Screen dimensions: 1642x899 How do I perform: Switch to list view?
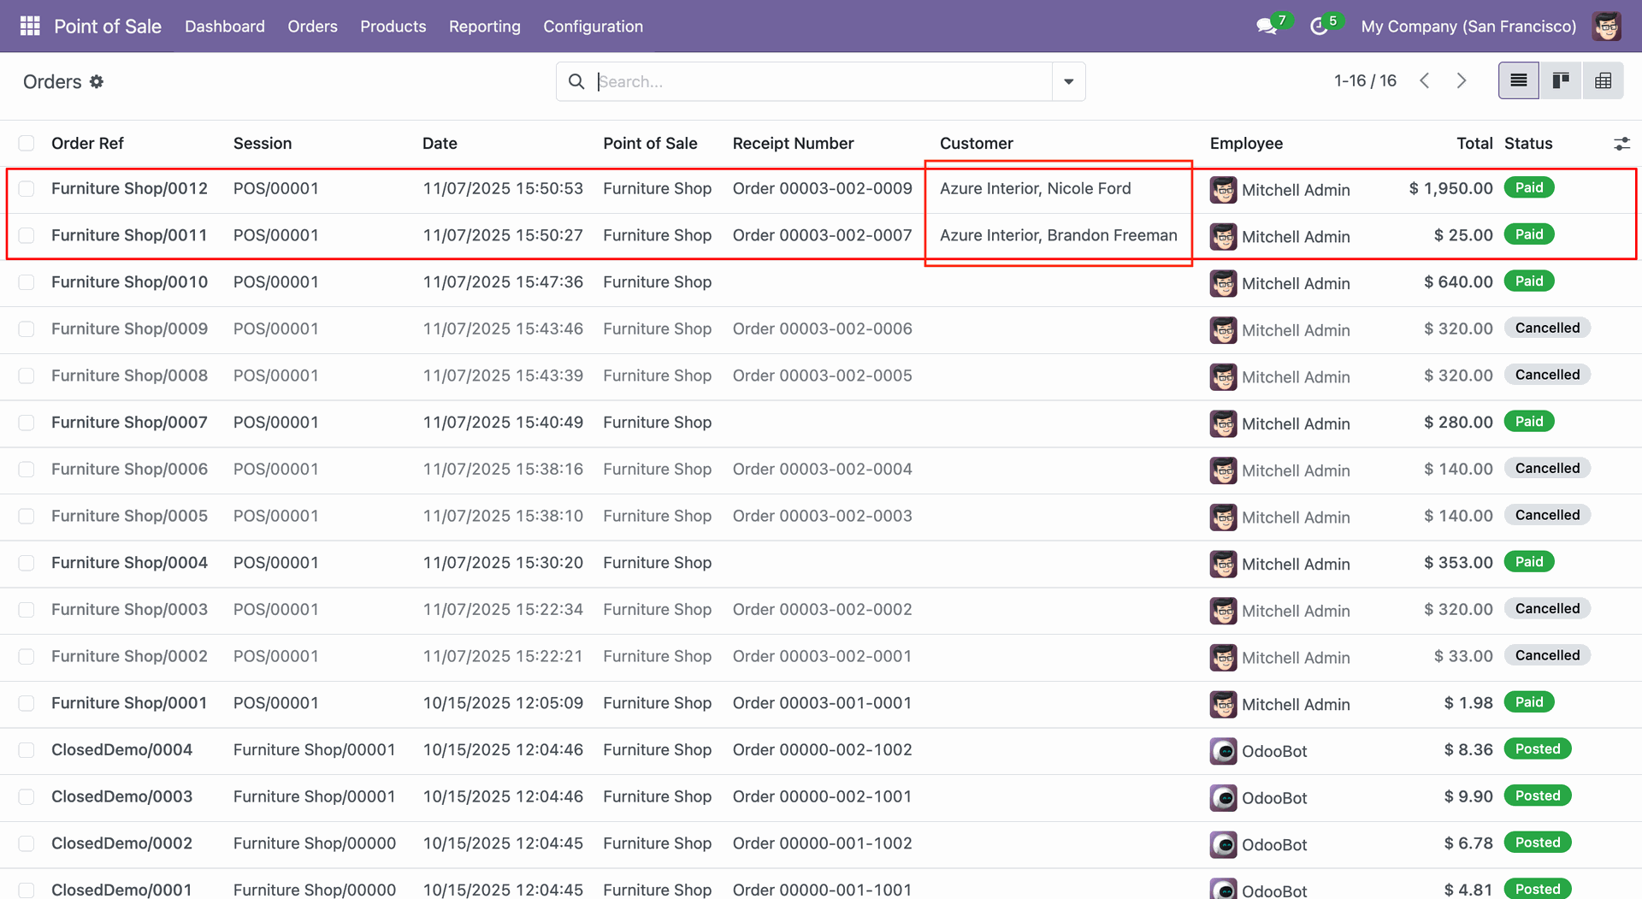coord(1518,81)
